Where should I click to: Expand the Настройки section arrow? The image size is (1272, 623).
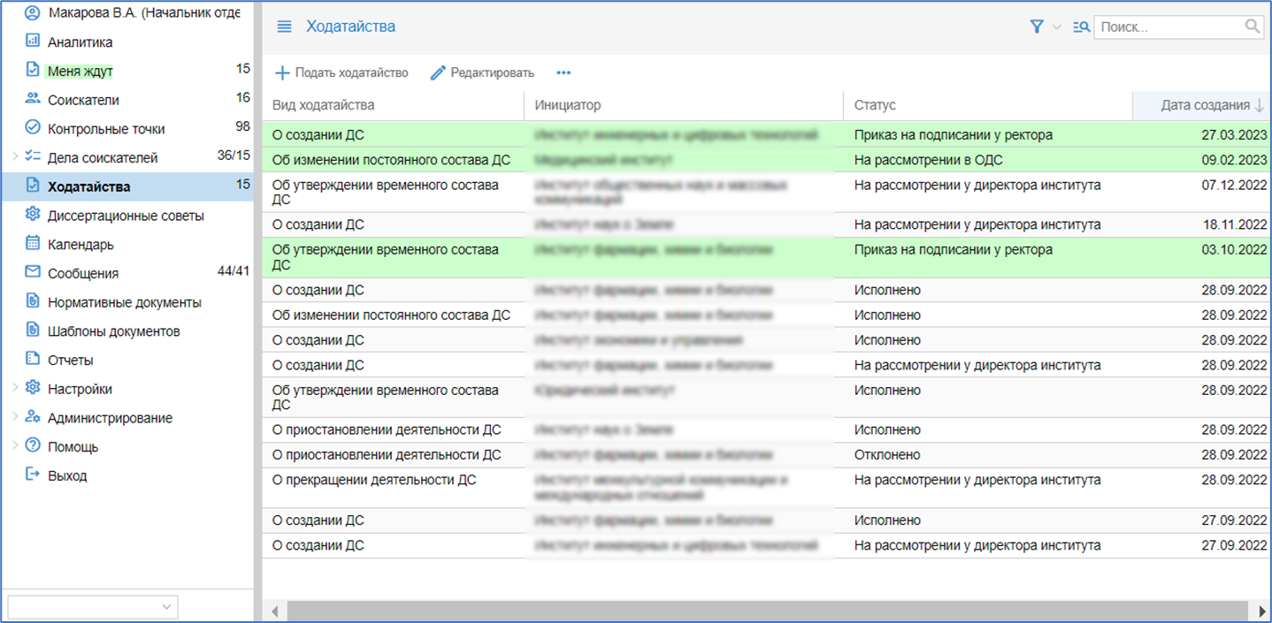click(14, 389)
